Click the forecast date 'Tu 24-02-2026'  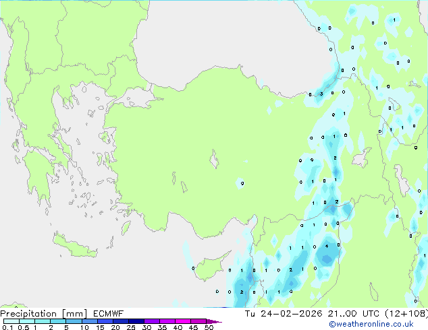(284, 314)
